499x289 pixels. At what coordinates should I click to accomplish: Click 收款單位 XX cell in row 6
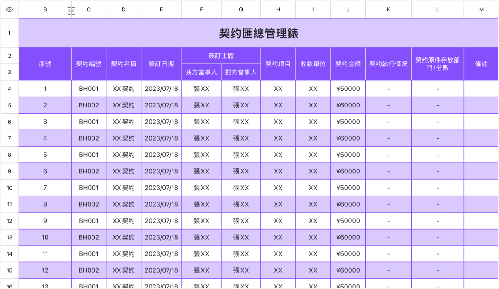pos(313,122)
